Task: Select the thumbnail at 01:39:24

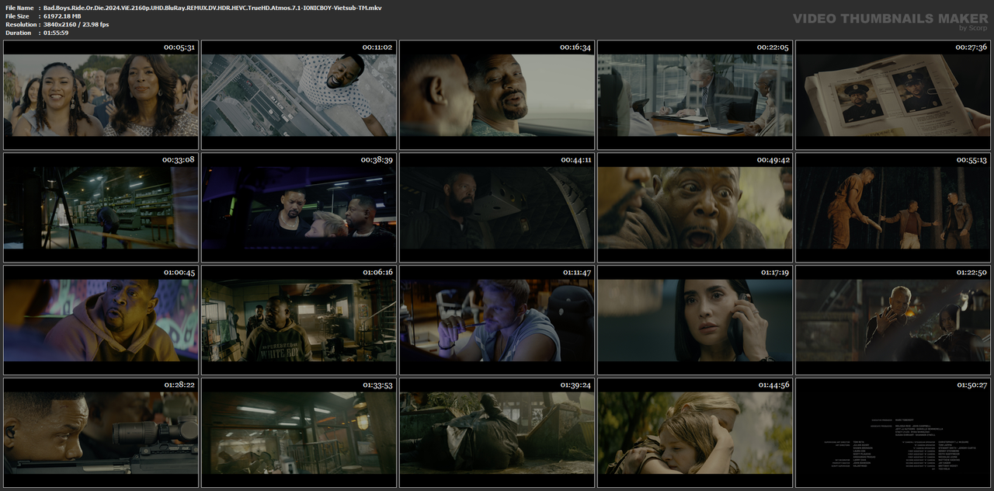Action: pos(497,433)
